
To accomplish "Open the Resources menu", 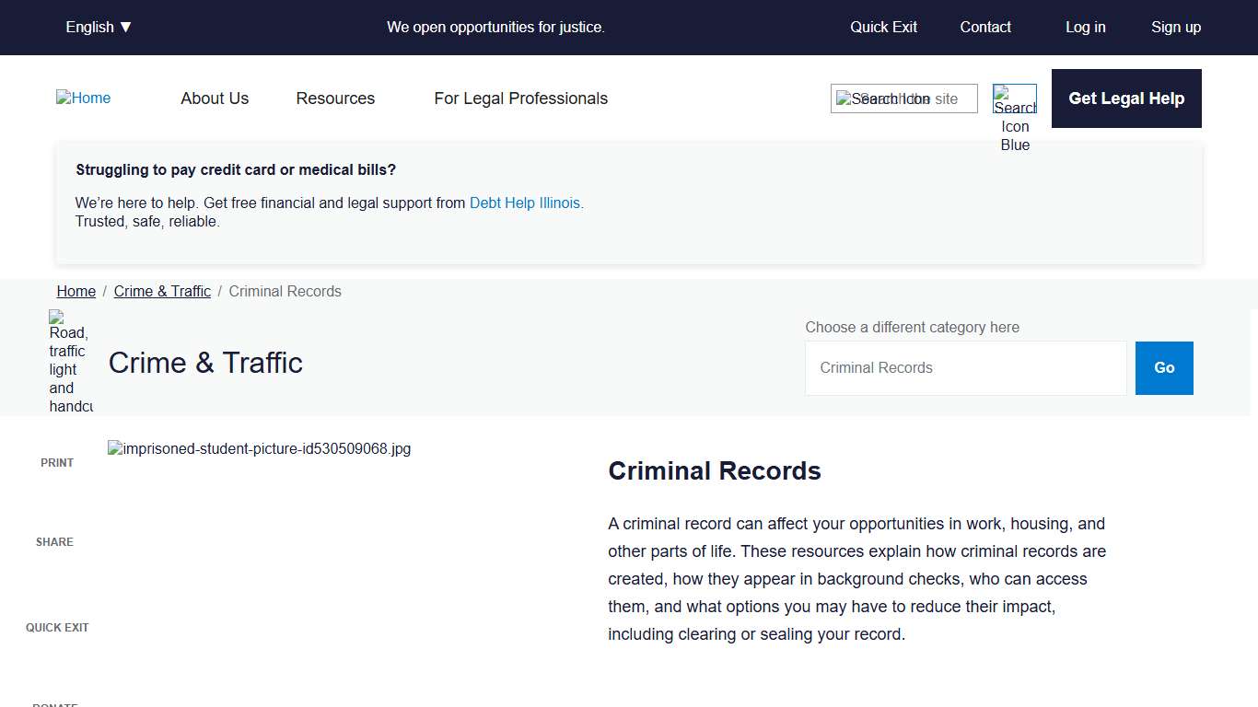I will (335, 99).
